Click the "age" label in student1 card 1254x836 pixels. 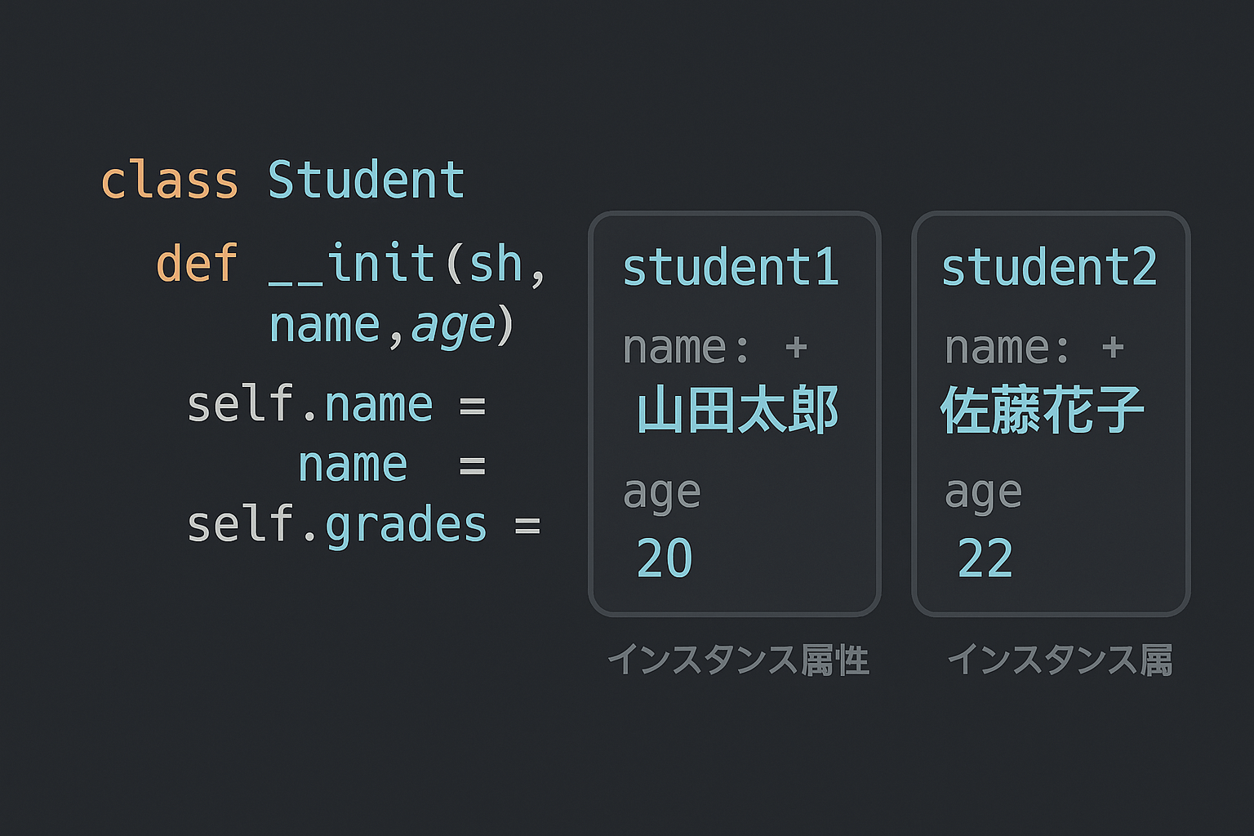661,492
